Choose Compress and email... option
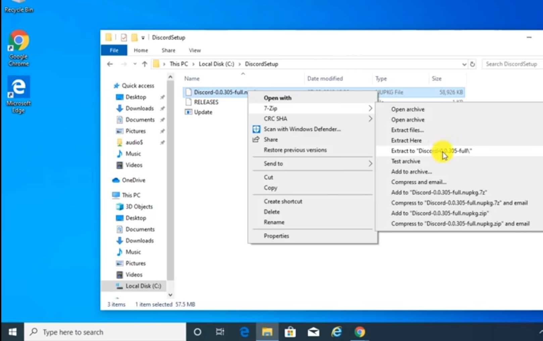543x341 pixels. (x=459, y=182)
